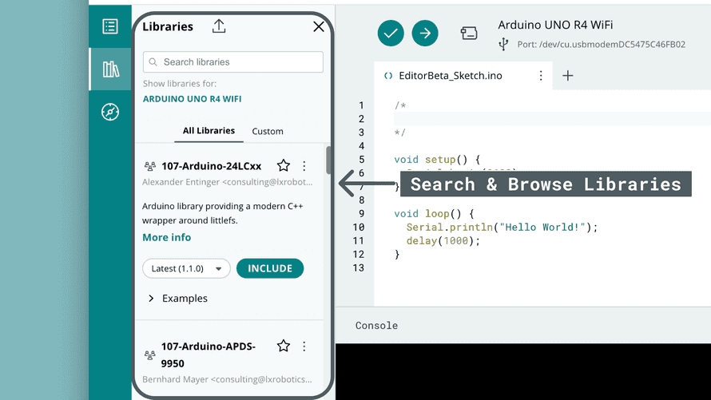Click the import library upload icon
This screenshot has height=400, width=711.
219,26
